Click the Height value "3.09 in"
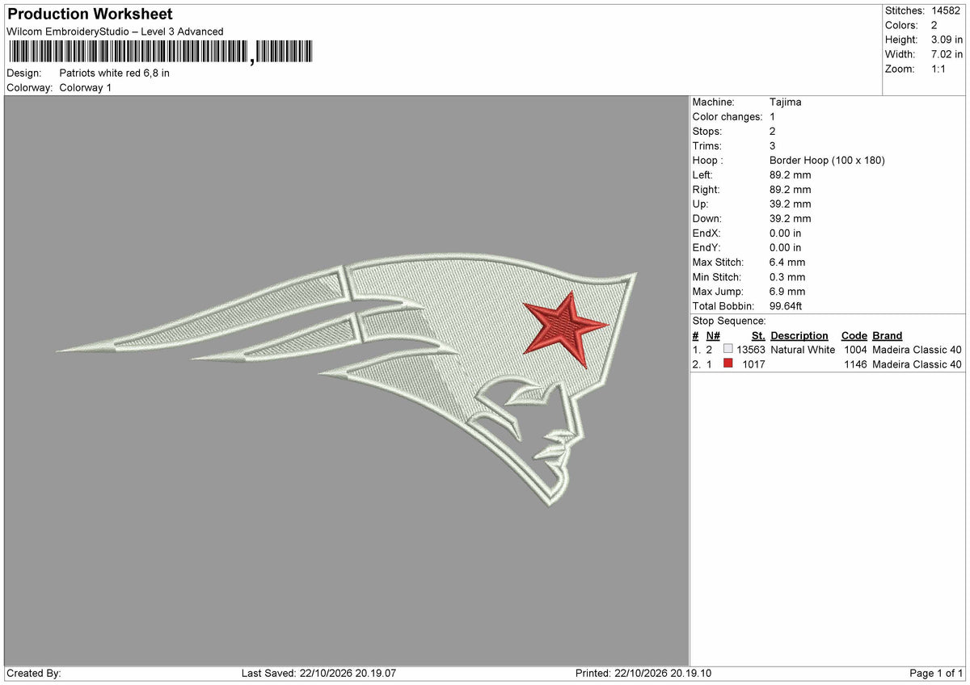970x685 pixels. 946,40
